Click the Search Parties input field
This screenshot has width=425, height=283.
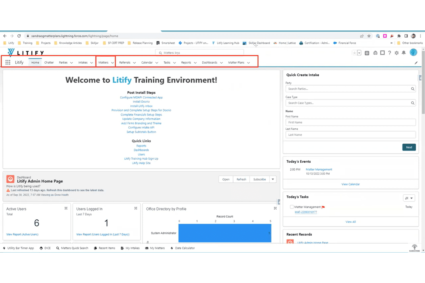point(350,89)
